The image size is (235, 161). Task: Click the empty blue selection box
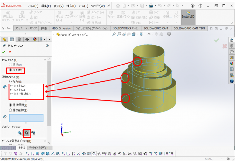[26, 118]
